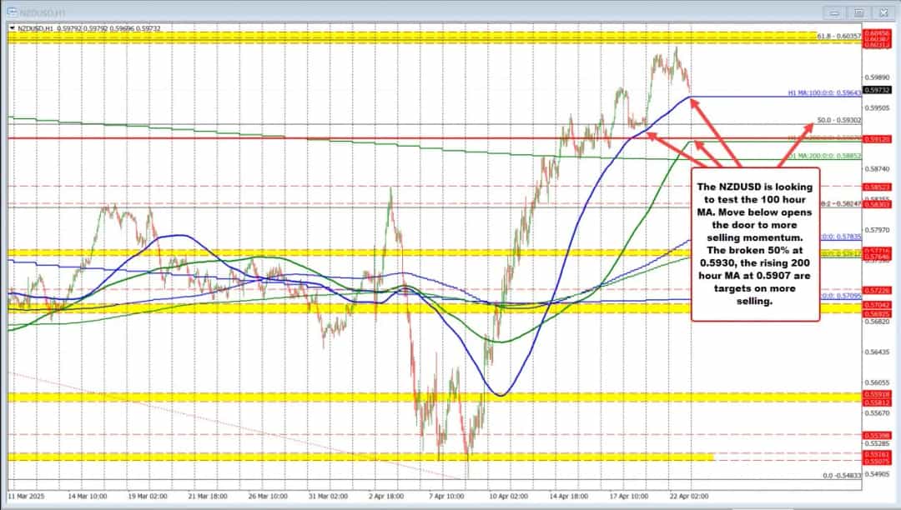This screenshot has width=901, height=510.
Task: Select the 50.0 retracement label at 0.59302
Action: pos(839,121)
